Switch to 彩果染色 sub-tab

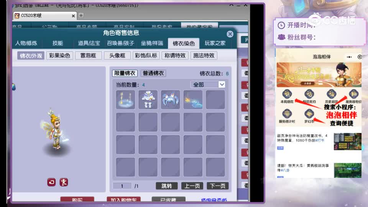pos(60,56)
